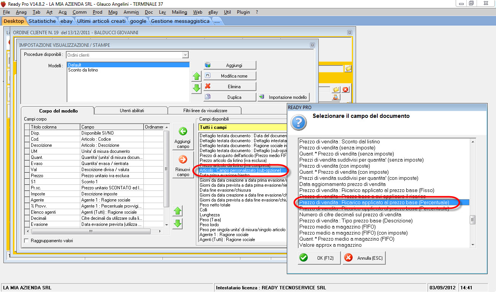Duplicate the selected model with Duplica

230,97
